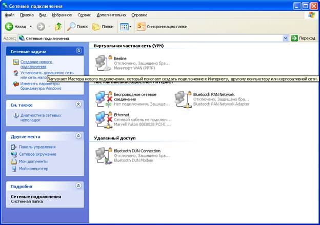This screenshot has width=320, height=225.
Task: Open Сетевое окружение link
Action: [x=37, y=154]
